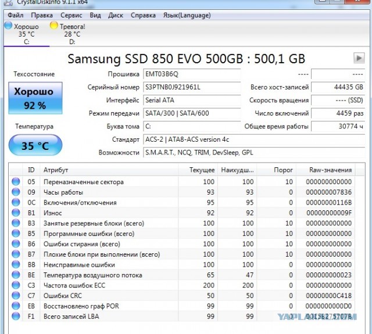Image resolution: width=372 pixels, height=334 pixels.
Task: Click the Raw-значения column header
Action: click(325, 170)
